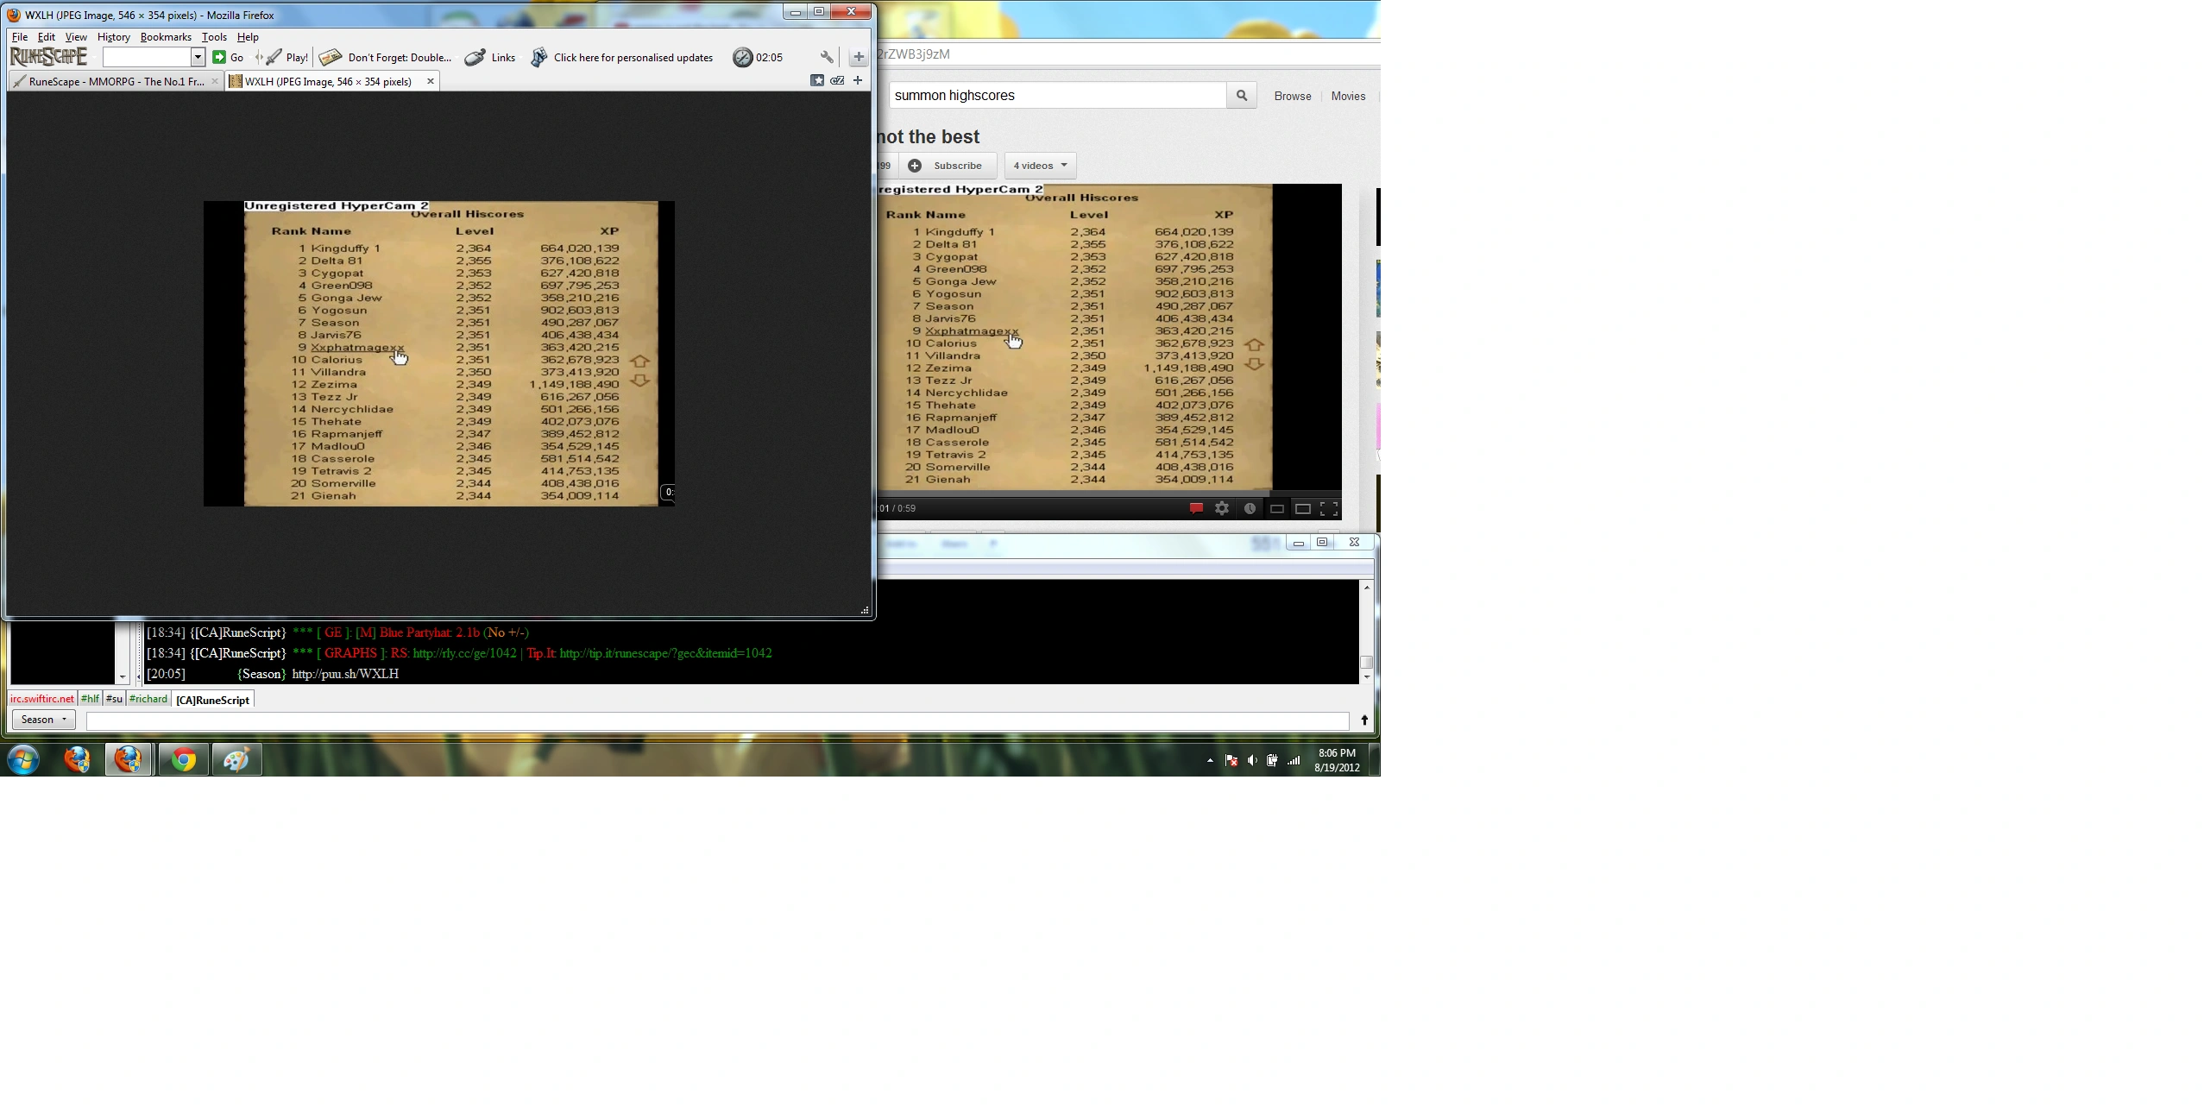
Task: Open the puu.sh/WXLH link in chat
Action: [345, 674]
